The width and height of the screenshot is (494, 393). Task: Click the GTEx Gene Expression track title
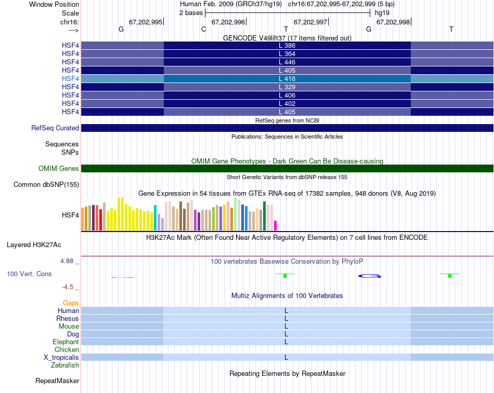(x=287, y=194)
